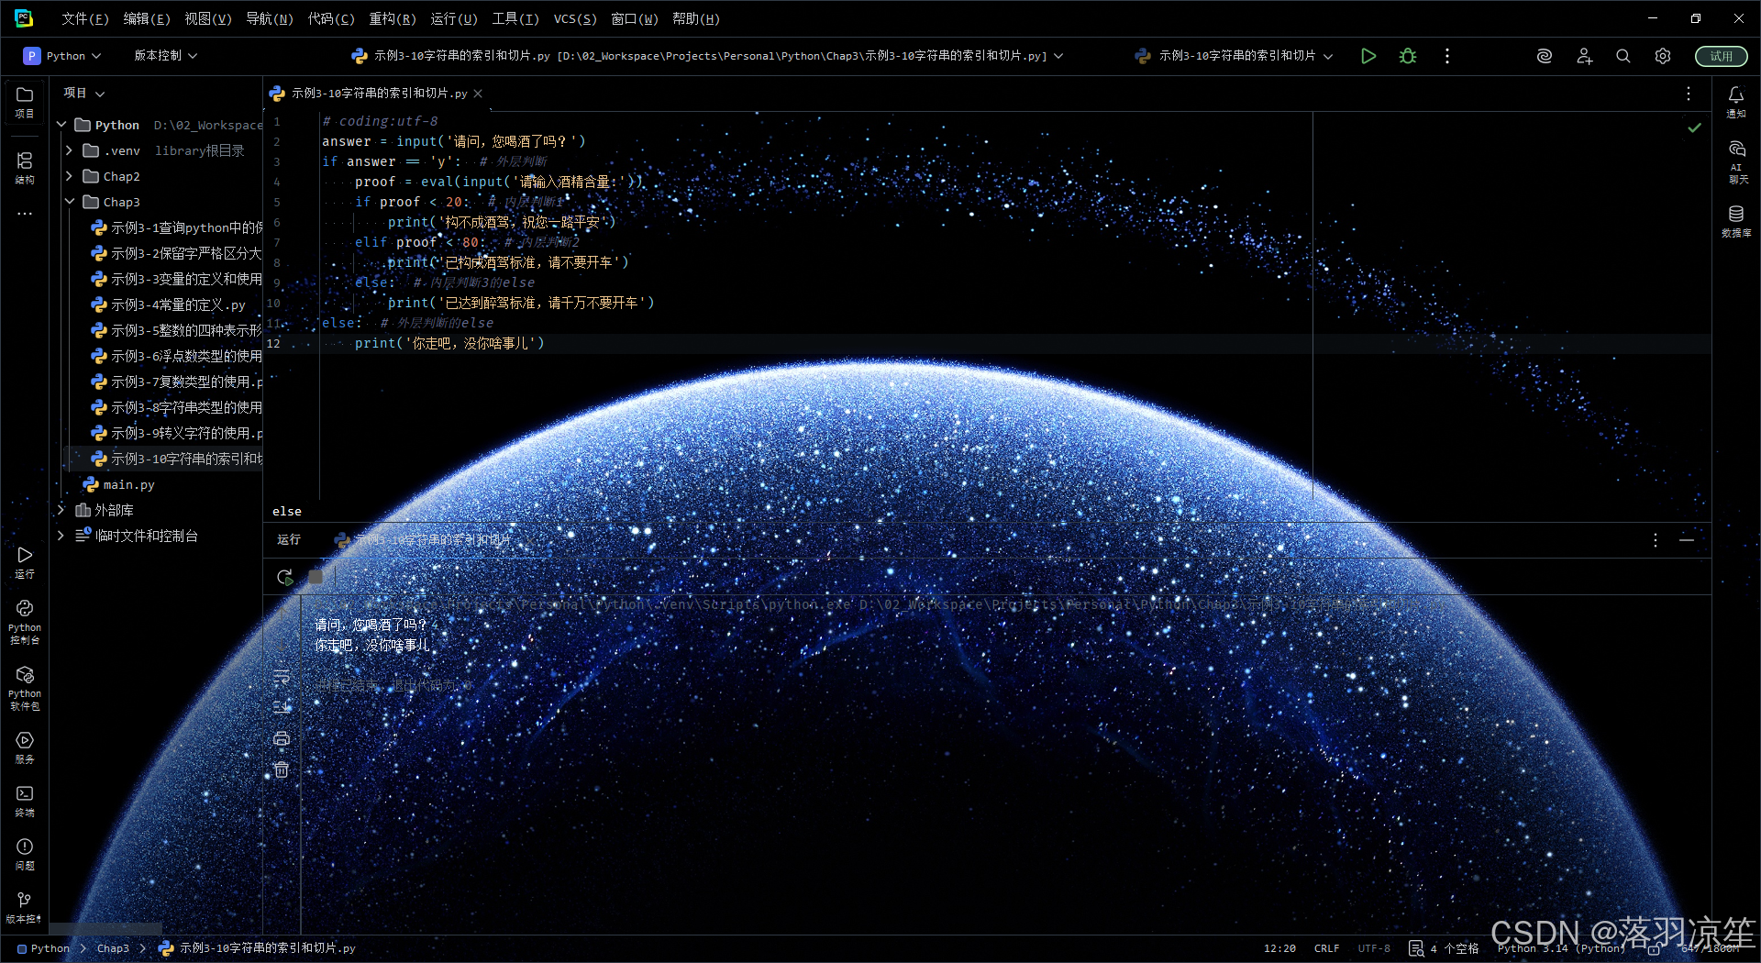The width and height of the screenshot is (1761, 963).
Task: Clear all Run console output
Action: [x=282, y=769]
